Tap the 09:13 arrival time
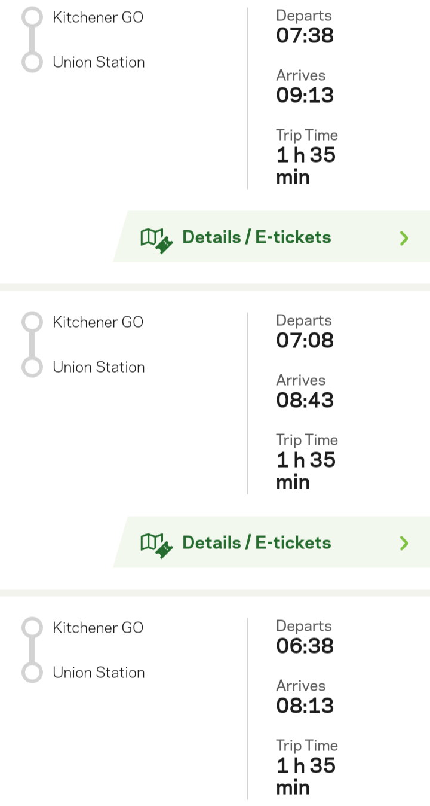430x806 pixels. [305, 96]
